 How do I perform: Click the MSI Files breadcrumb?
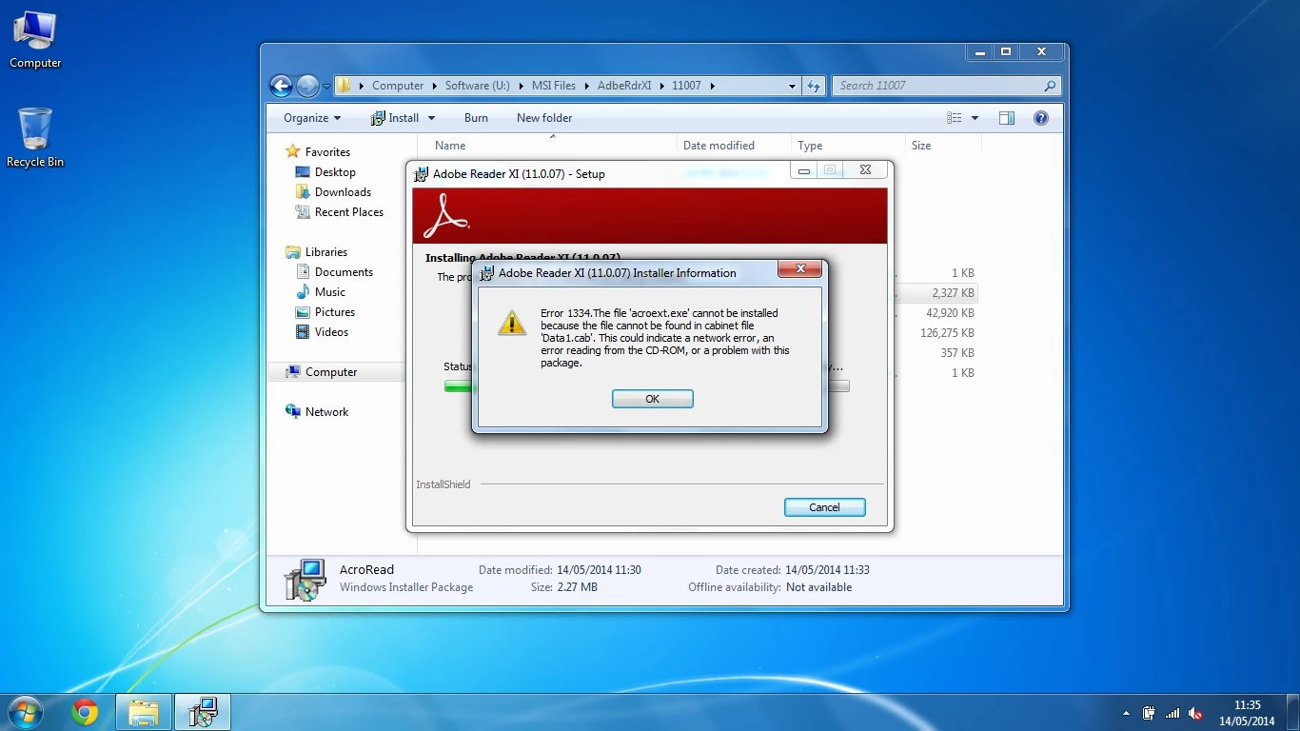coord(552,86)
